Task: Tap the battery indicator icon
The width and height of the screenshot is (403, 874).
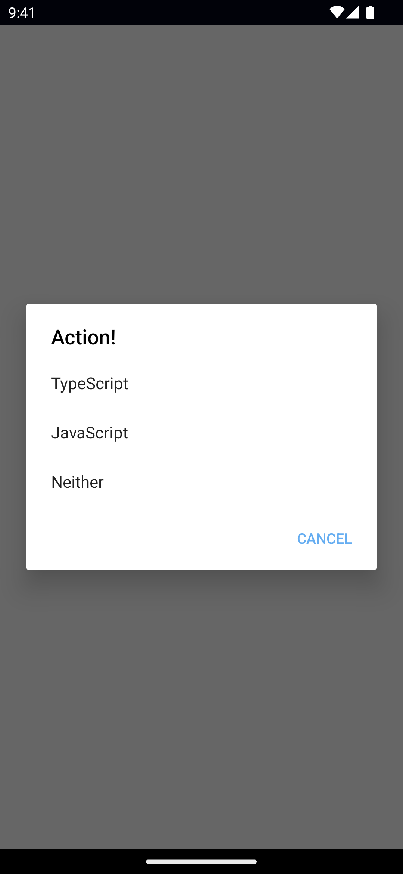Action: point(370,12)
